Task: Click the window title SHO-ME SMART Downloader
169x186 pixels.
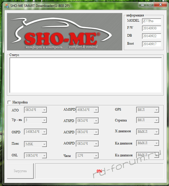Action: (40, 6)
